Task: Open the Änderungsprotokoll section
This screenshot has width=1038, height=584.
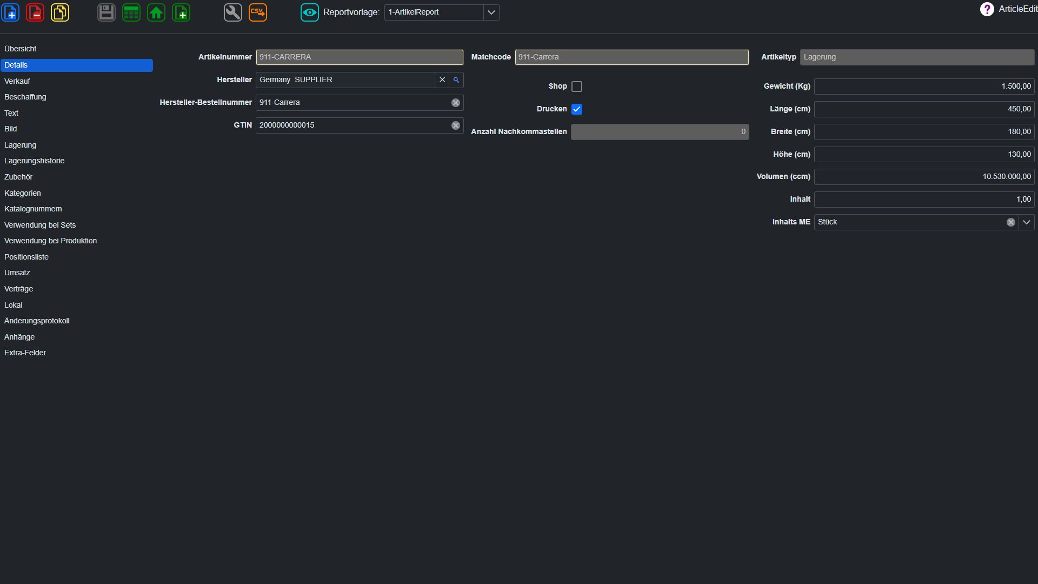Action: (x=77, y=321)
